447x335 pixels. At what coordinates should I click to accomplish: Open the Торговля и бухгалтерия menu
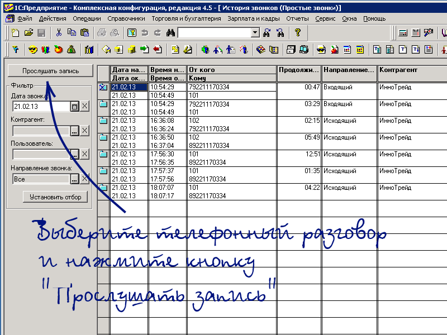tap(186, 18)
